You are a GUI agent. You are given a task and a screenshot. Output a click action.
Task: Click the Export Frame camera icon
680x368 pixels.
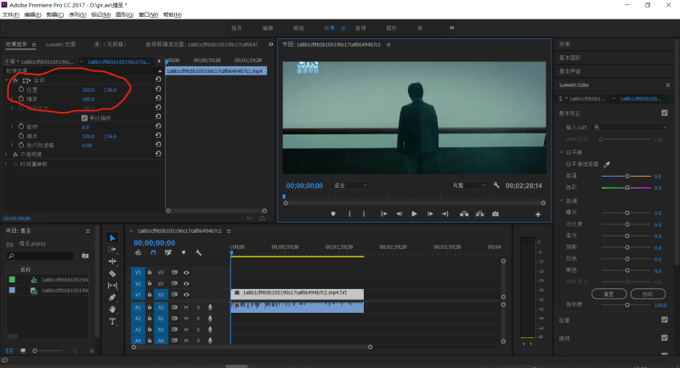(x=496, y=213)
